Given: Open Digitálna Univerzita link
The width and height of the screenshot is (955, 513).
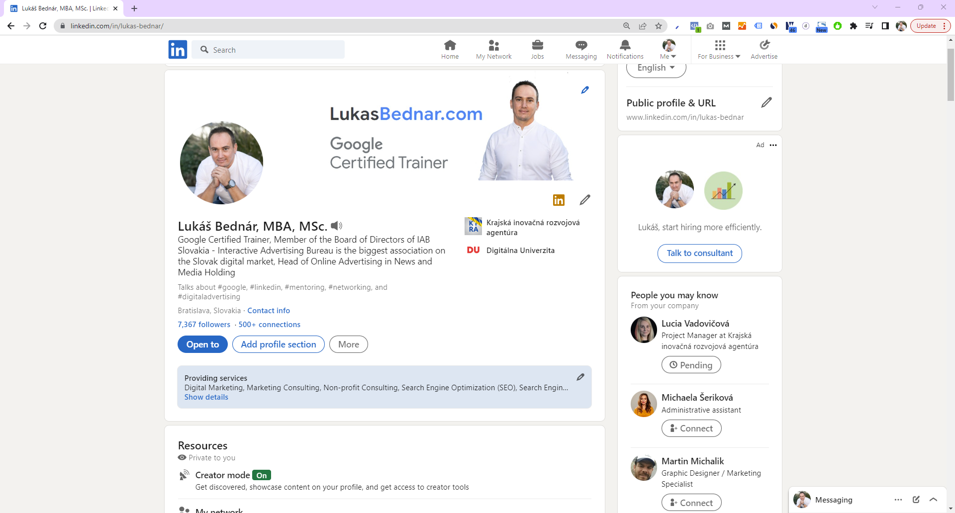Looking at the screenshot, I should point(511,251).
